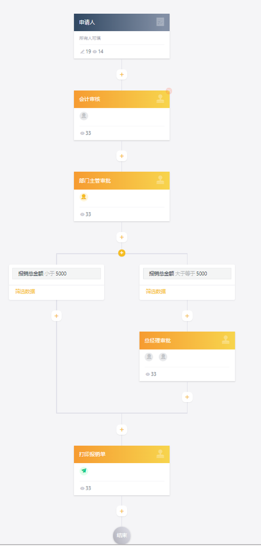Select the 报销总金额 小于 5000 condition box
The width and height of the screenshot is (261, 548).
(57, 274)
